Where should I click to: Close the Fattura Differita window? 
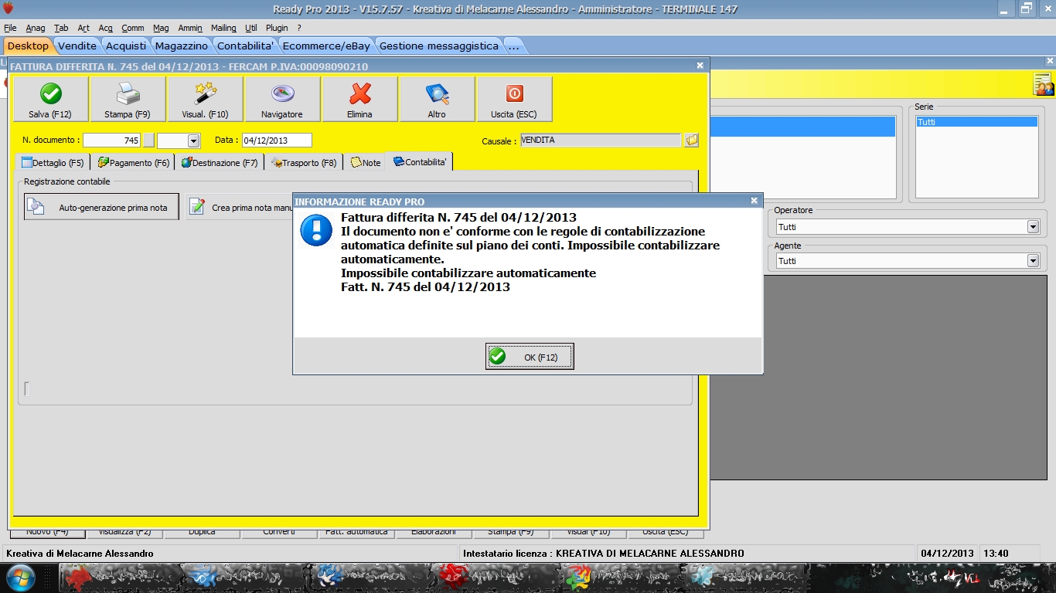click(x=700, y=66)
